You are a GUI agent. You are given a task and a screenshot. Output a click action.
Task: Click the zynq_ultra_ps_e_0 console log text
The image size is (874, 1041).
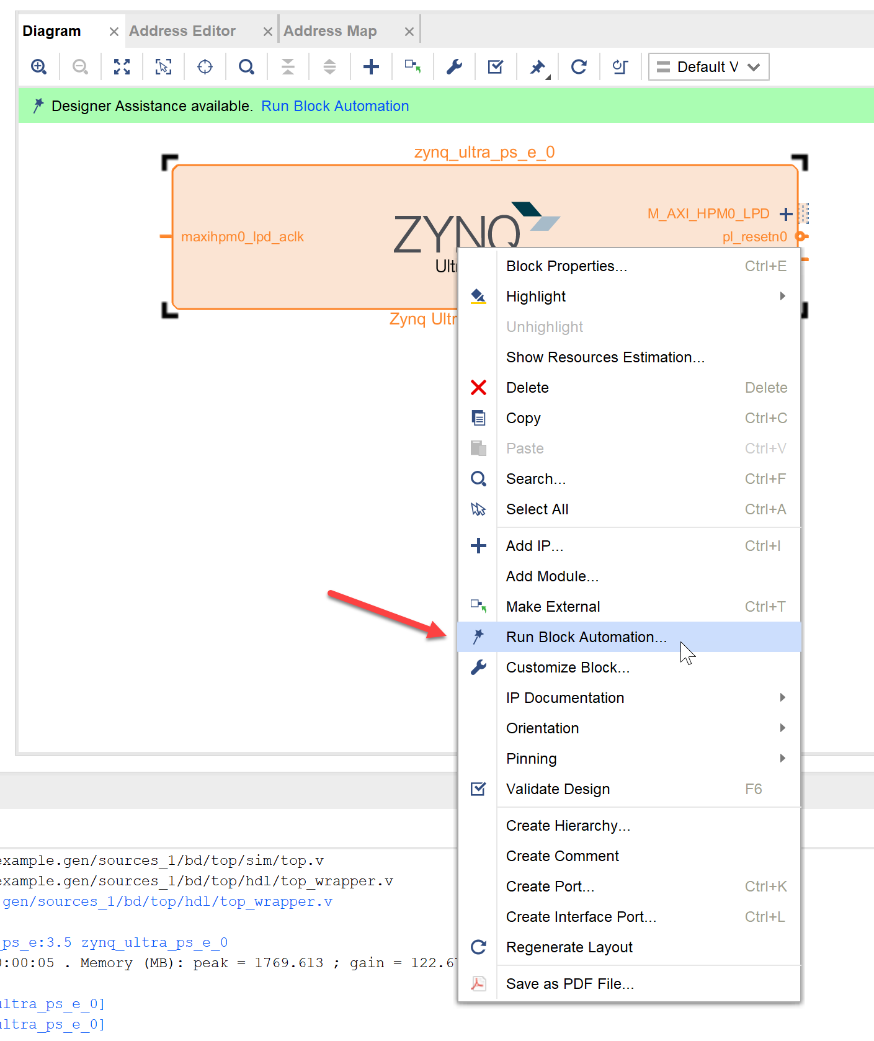point(154,942)
